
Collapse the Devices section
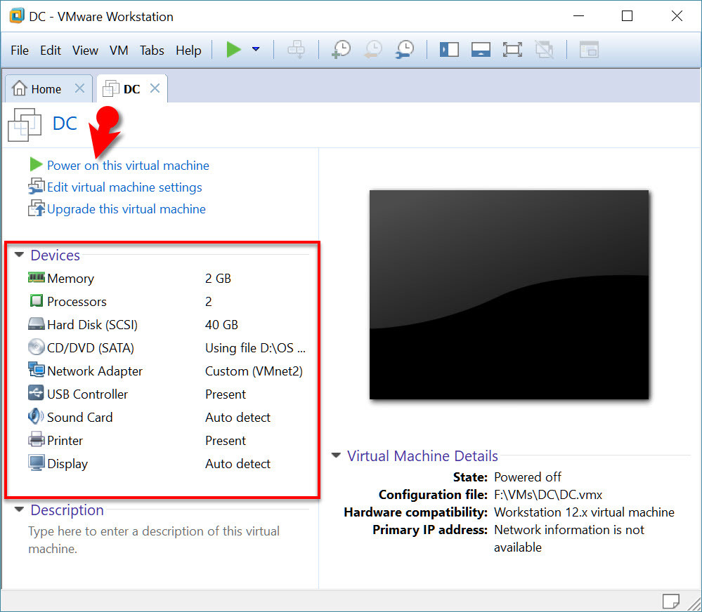coord(19,255)
